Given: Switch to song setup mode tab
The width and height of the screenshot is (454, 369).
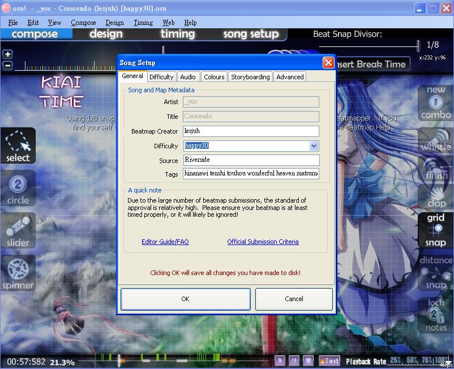Looking at the screenshot, I should coord(251,34).
